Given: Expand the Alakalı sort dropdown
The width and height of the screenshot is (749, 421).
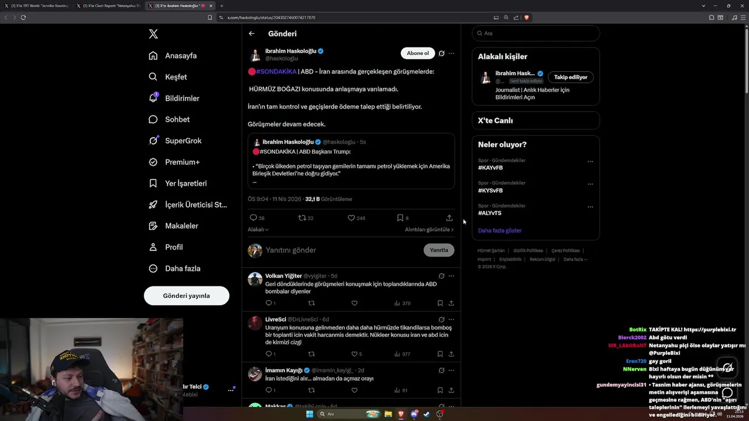Looking at the screenshot, I should [x=258, y=229].
